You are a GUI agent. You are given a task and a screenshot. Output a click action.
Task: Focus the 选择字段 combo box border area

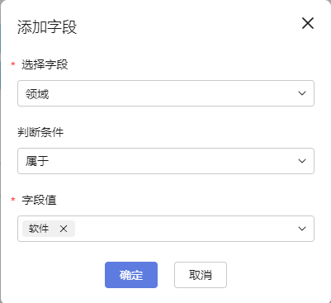tap(166, 93)
